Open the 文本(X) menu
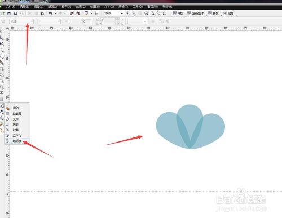This screenshot has width=282, height=218. tap(109, 7)
